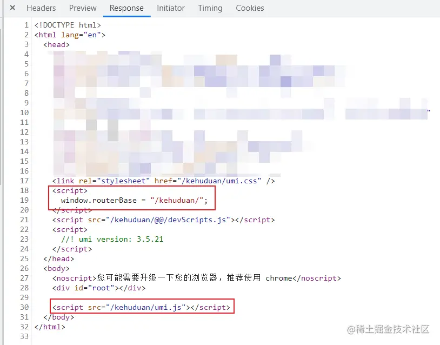
Task: Click line number 30 in gutter
Action: [24, 307]
